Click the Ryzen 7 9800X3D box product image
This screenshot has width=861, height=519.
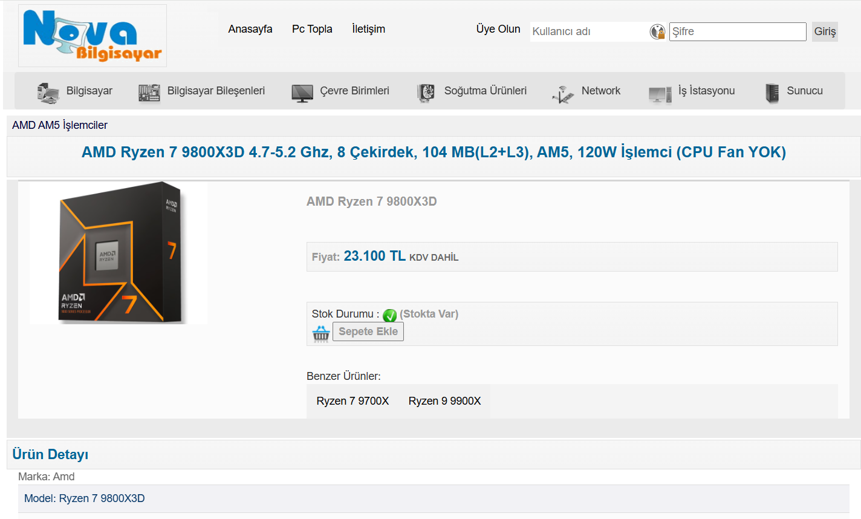pos(119,252)
